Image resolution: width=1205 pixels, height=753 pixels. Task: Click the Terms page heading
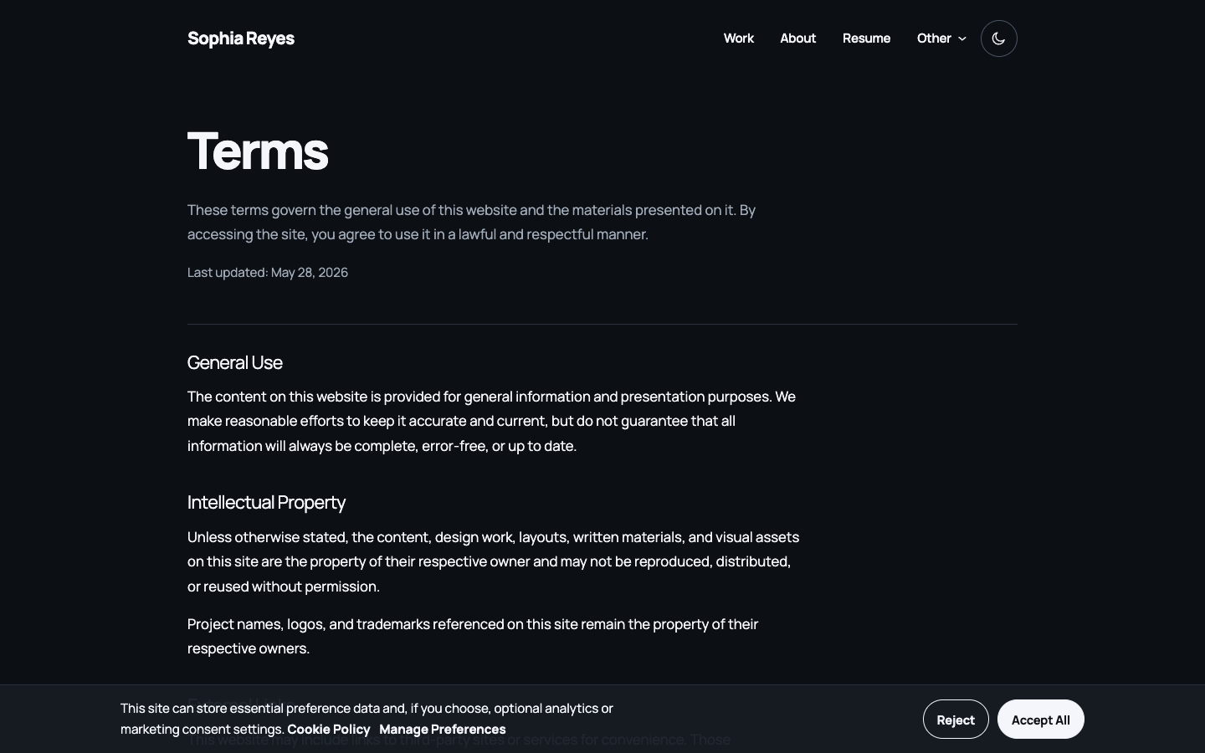coord(258,151)
